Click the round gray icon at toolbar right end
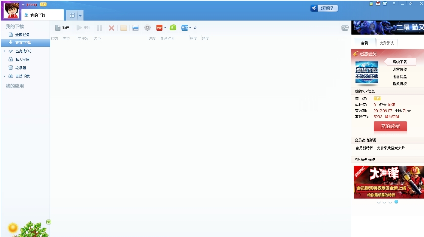The height and width of the screenshot is (237, 424). (x=345, y=28)
